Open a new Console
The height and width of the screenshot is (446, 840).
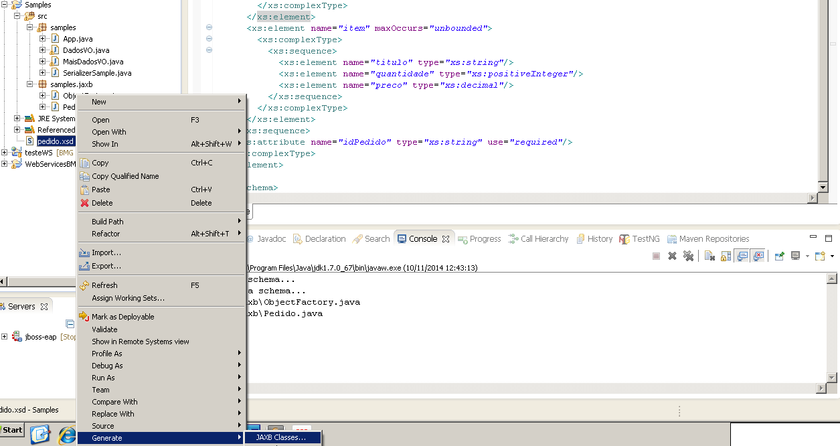click(x=820, y=255)
